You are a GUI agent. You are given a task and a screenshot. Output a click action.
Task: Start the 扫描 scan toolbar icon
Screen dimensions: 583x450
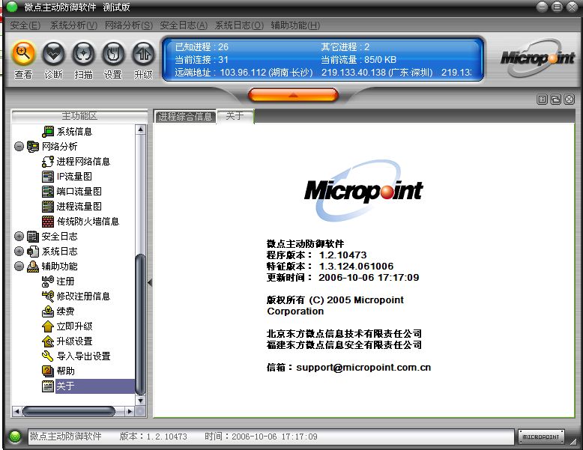pyautogui.click(x=83, y=54)
